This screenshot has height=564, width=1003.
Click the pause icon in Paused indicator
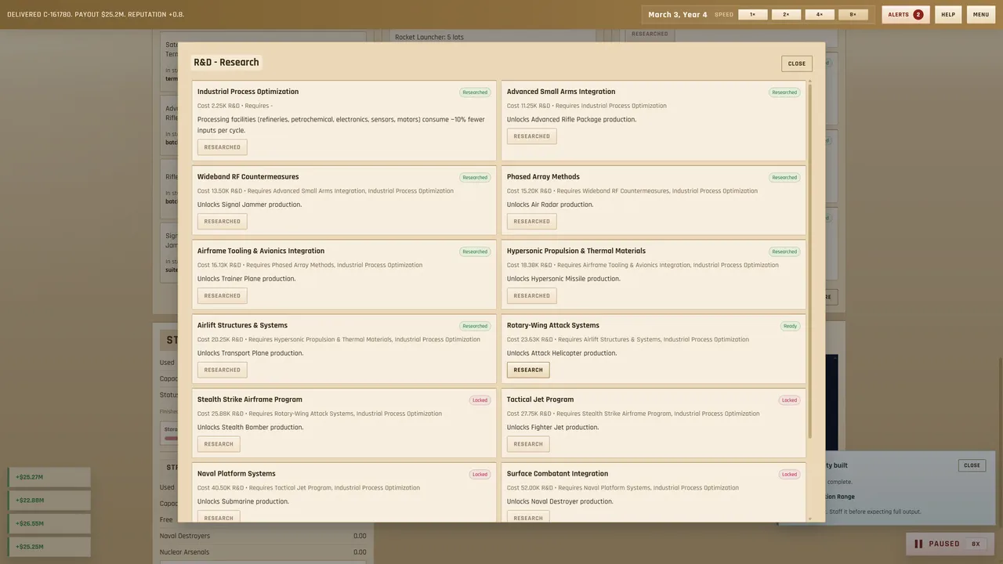[x=918, y=544]
